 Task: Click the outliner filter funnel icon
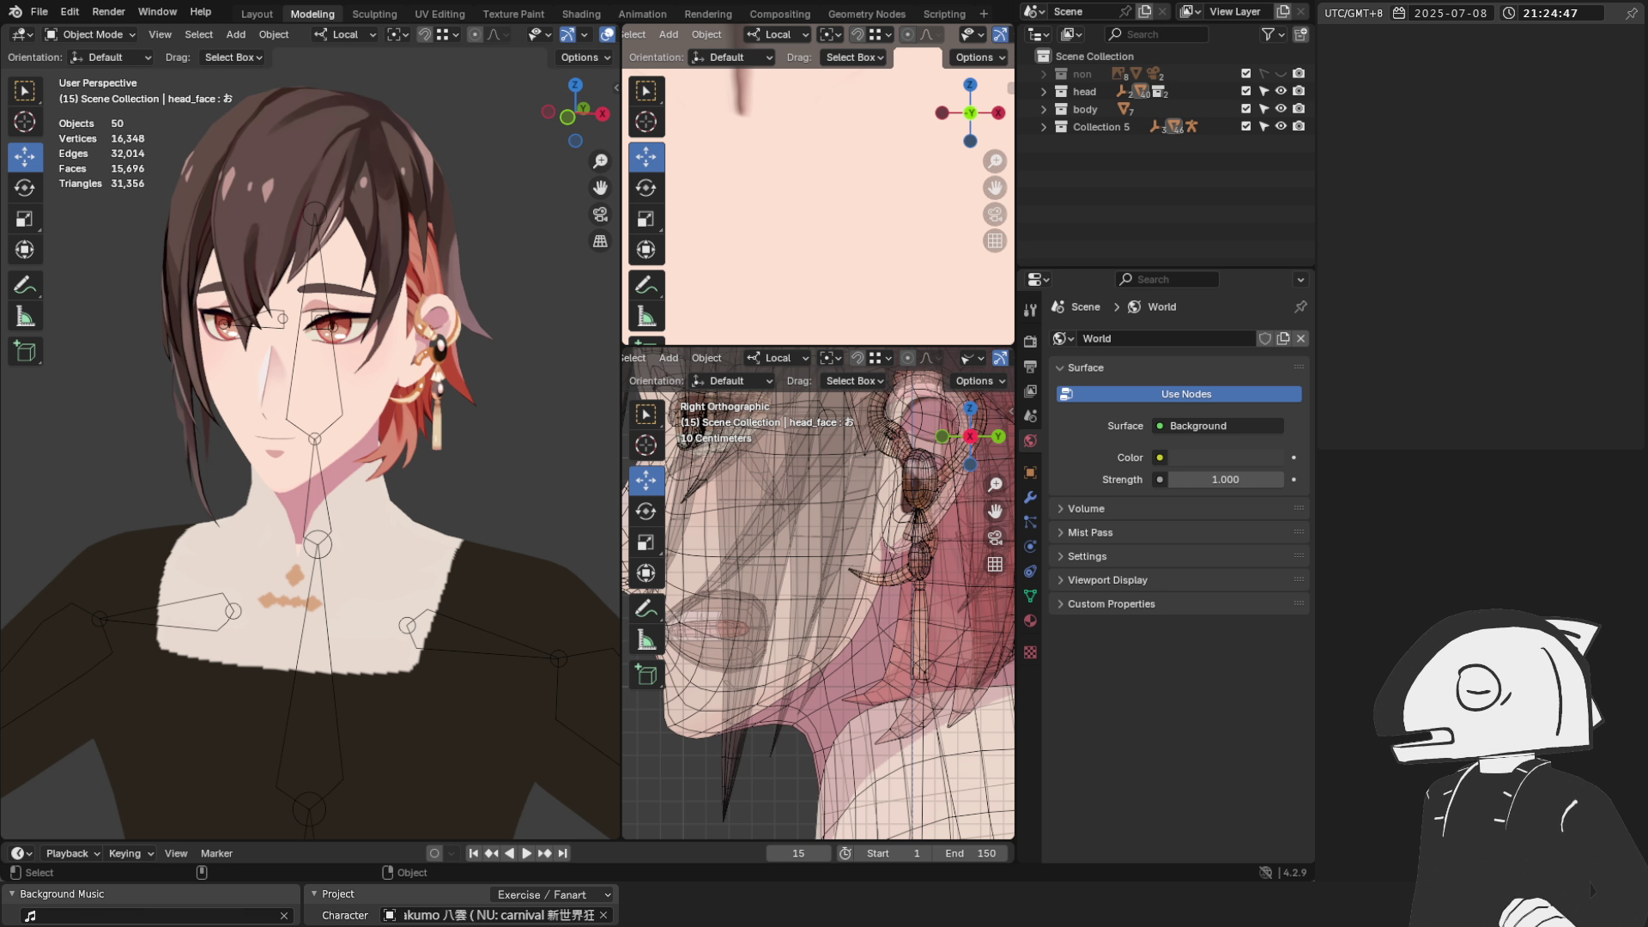(x=1268, y=34)
